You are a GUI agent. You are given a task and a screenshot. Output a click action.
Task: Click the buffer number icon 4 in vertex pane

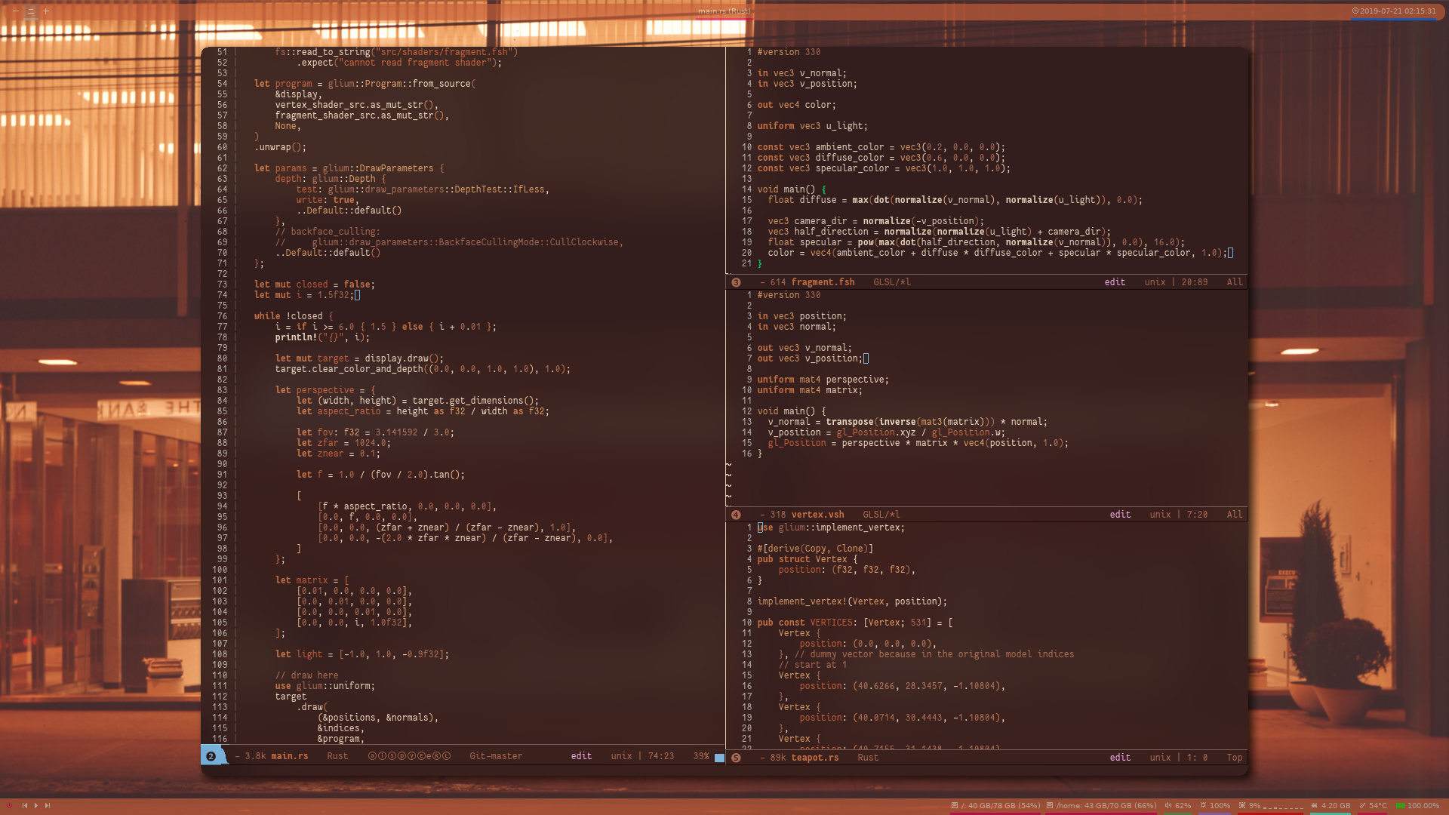point(736,513)
